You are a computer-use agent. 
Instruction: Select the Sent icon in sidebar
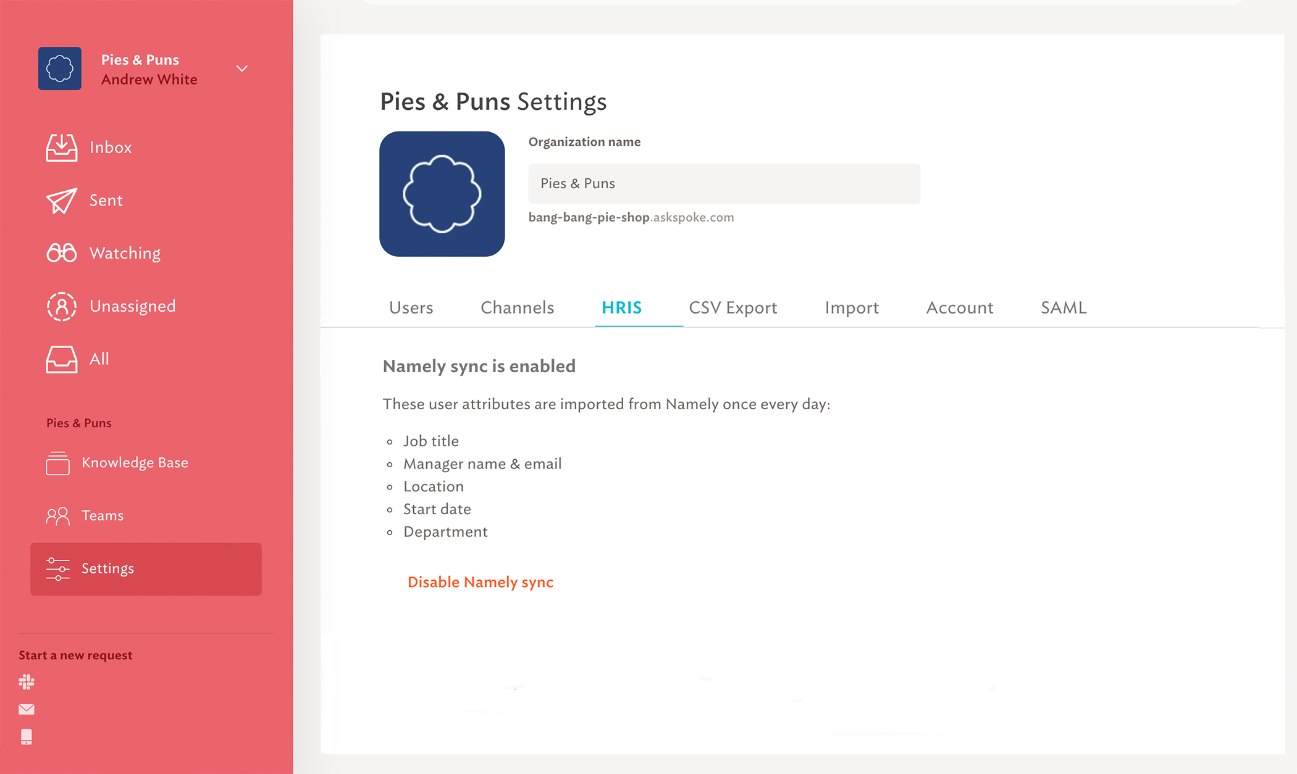point(61,199)
